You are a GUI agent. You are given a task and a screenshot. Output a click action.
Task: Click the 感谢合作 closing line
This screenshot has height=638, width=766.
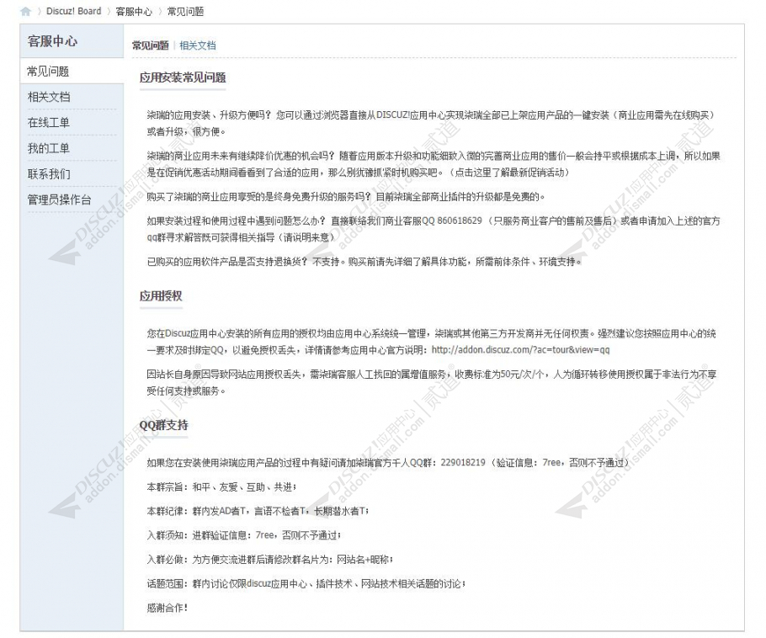168,608
